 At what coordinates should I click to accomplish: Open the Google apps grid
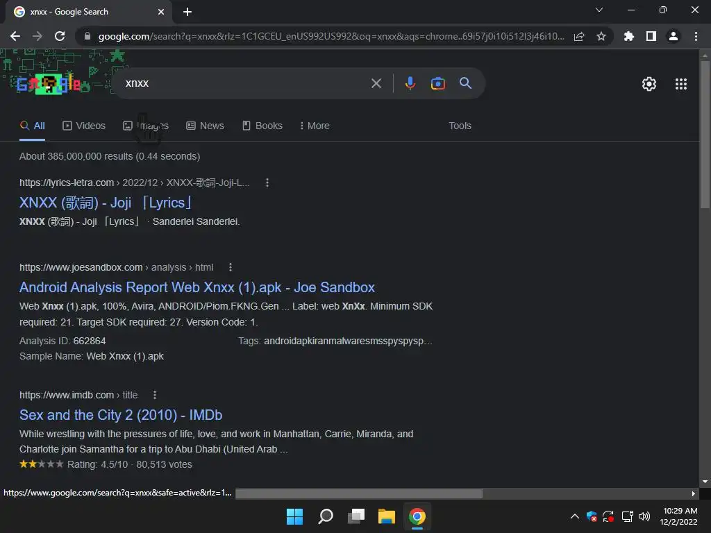click(x=681, y=84)
